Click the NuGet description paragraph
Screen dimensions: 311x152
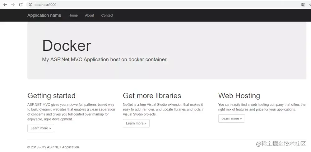click(164, 109)
